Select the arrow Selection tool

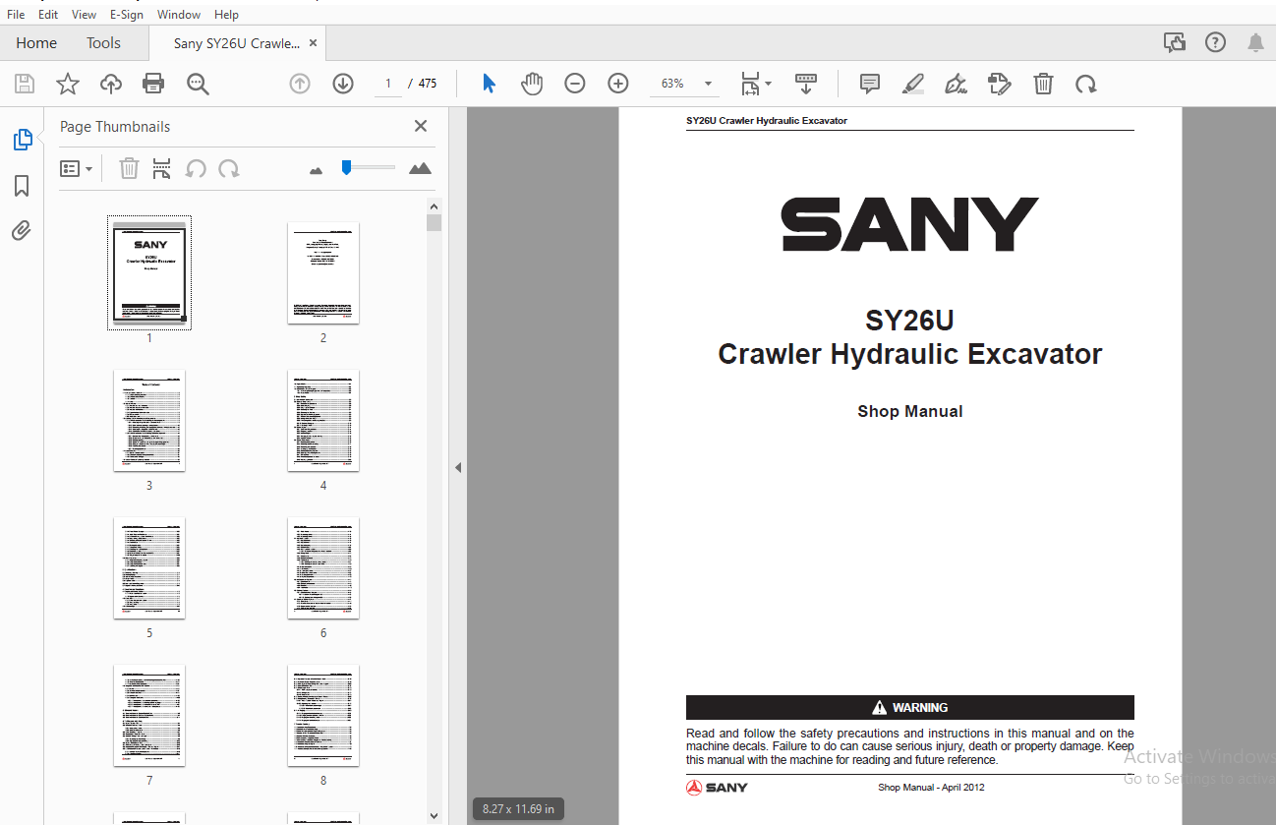489,84
